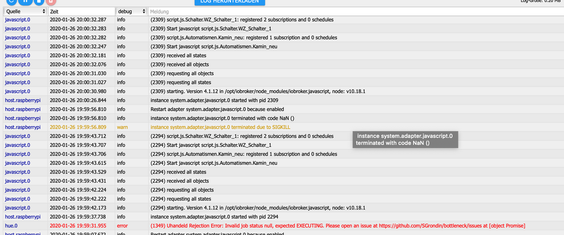Pause log output with pause icon
564x235 pixels.
point(25,1)
